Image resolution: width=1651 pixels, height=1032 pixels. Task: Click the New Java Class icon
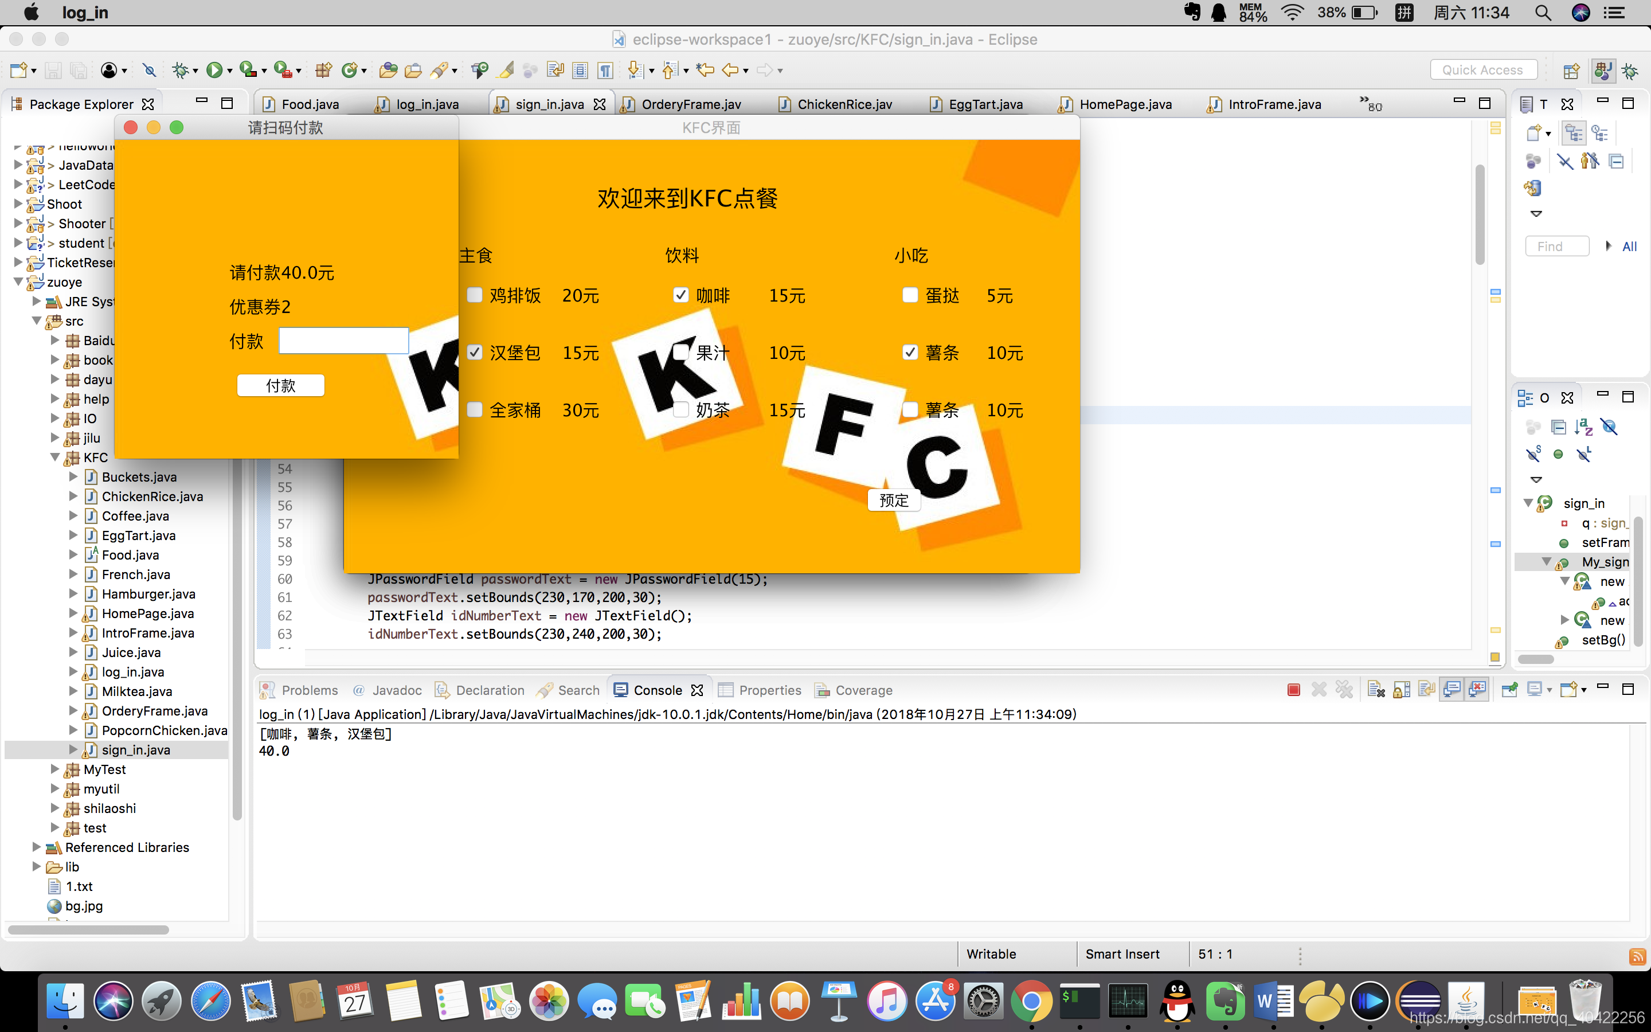[x=350, y=69]
